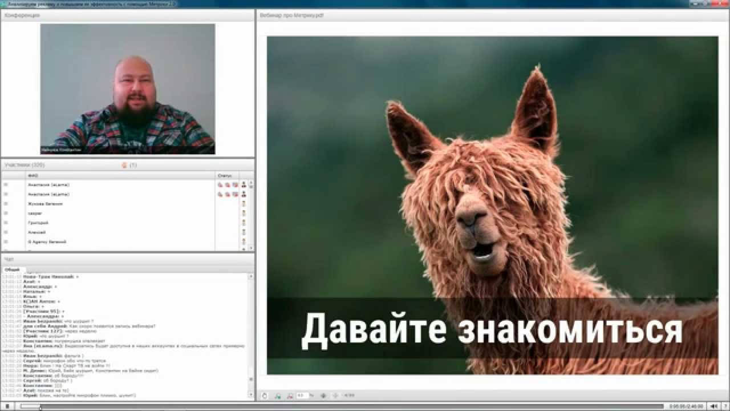Toggle the marker beside participant Григорий

[x=6, y=223]
